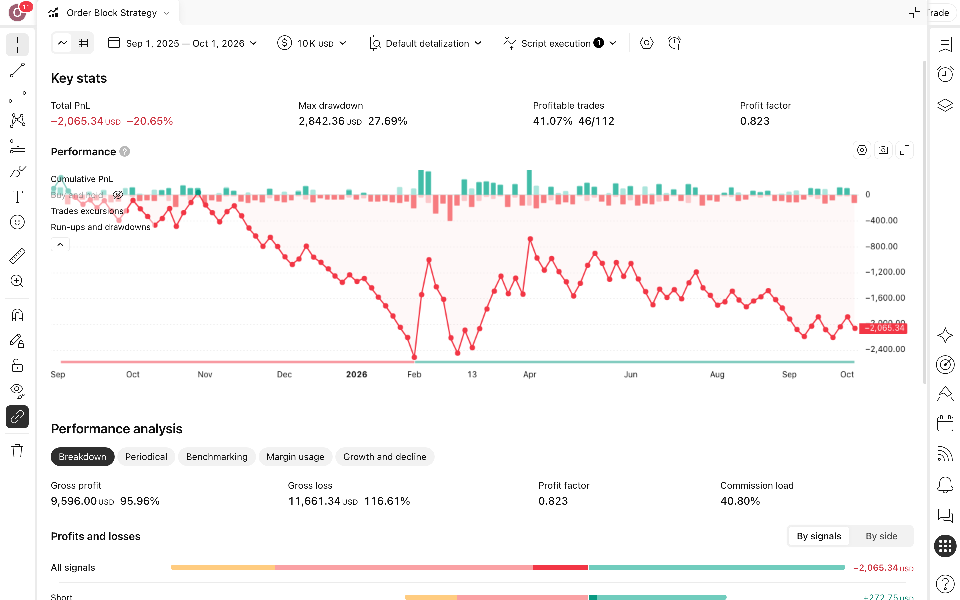Open the 10K USD capital dropdown
The image size is (960, 600).
[312, 43]
